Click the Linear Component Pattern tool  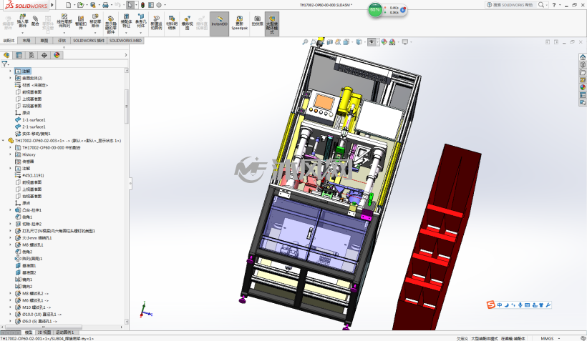click(64, 21)
